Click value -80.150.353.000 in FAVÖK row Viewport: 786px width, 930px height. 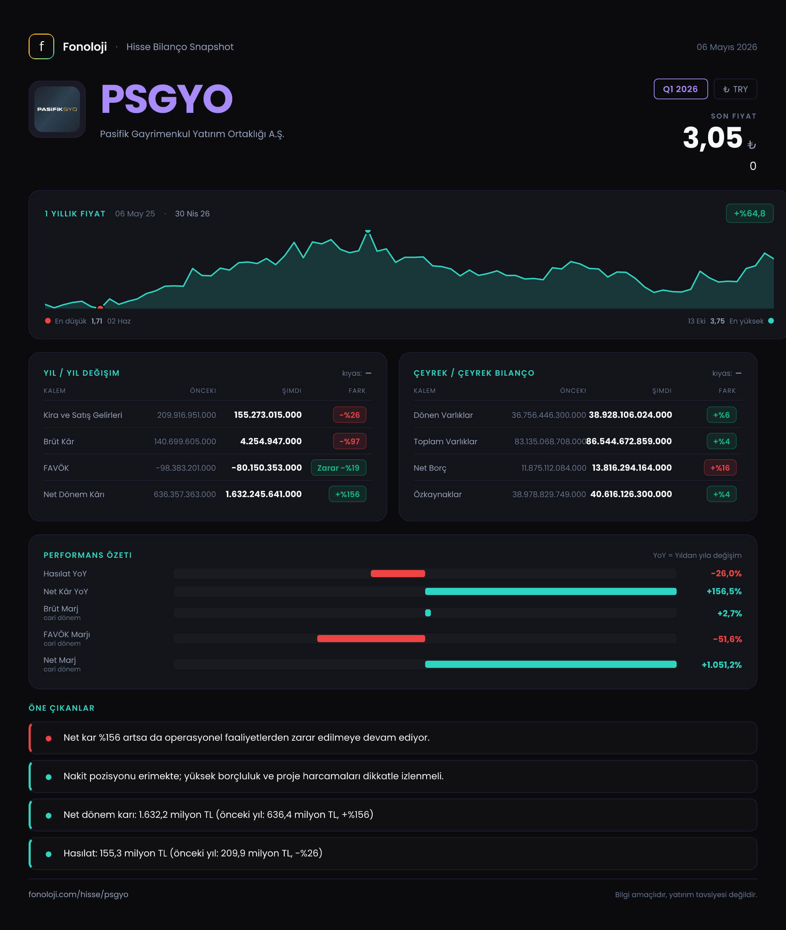267,467
